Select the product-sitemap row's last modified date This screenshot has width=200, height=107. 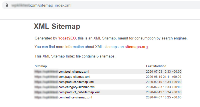pos(164,82)
